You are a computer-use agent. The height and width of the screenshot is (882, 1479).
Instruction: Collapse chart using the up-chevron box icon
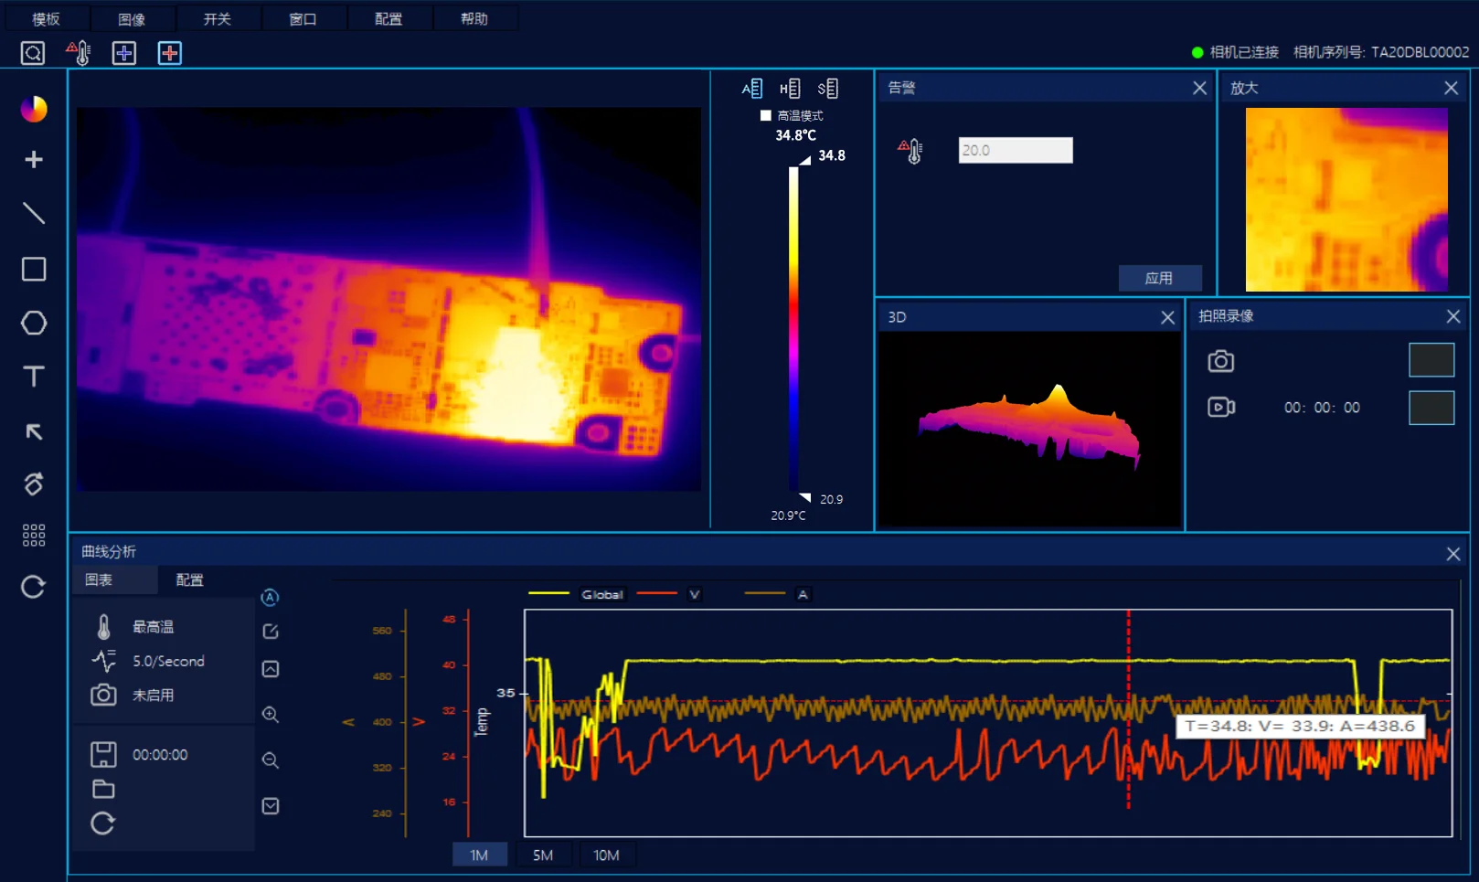pyautogui.click(x=271, y=669)
